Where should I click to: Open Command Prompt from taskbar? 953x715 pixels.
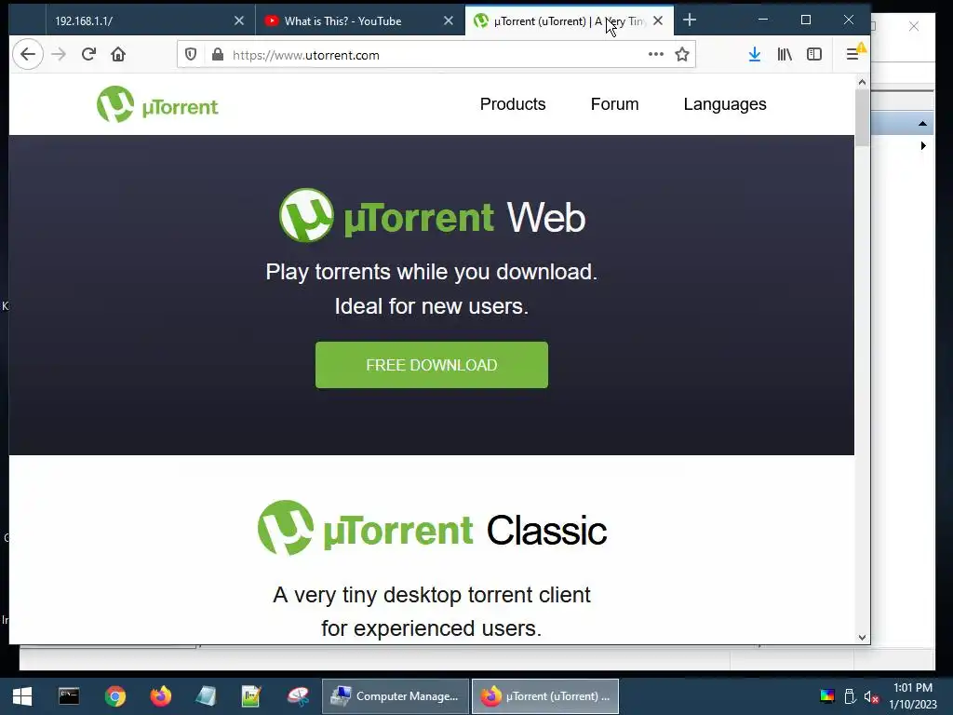[69, 696]
